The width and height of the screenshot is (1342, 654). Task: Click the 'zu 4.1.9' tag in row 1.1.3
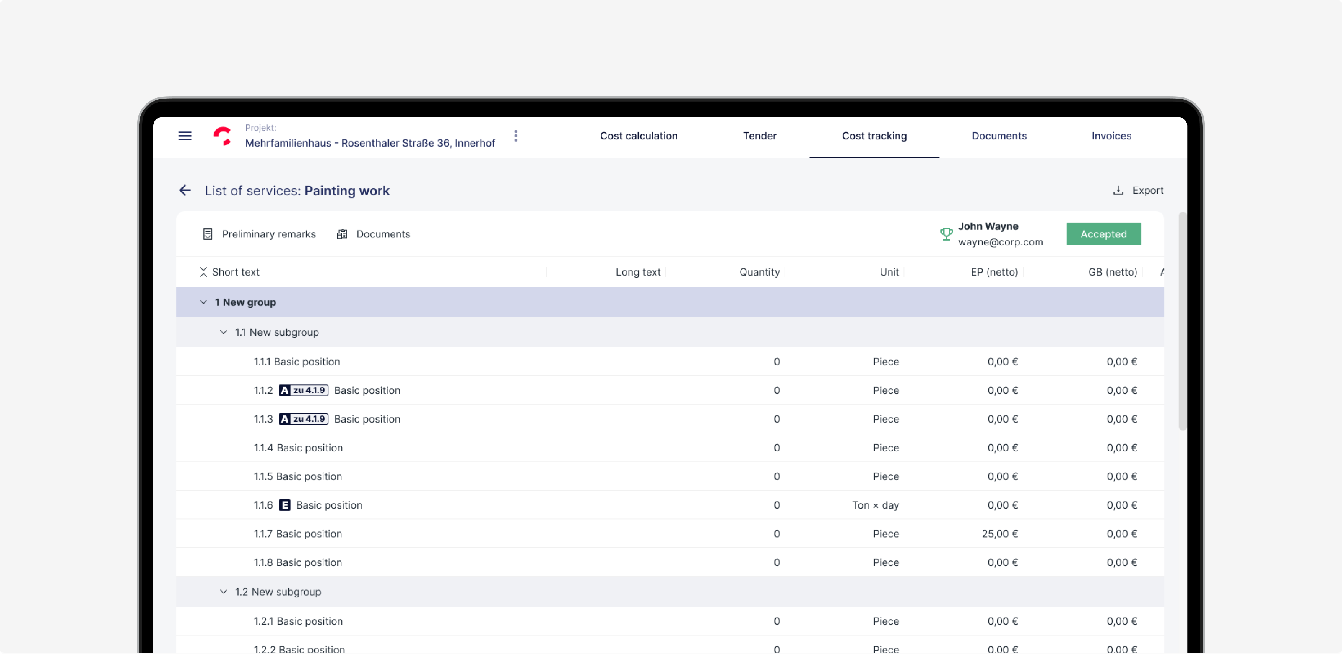point(309,419)
